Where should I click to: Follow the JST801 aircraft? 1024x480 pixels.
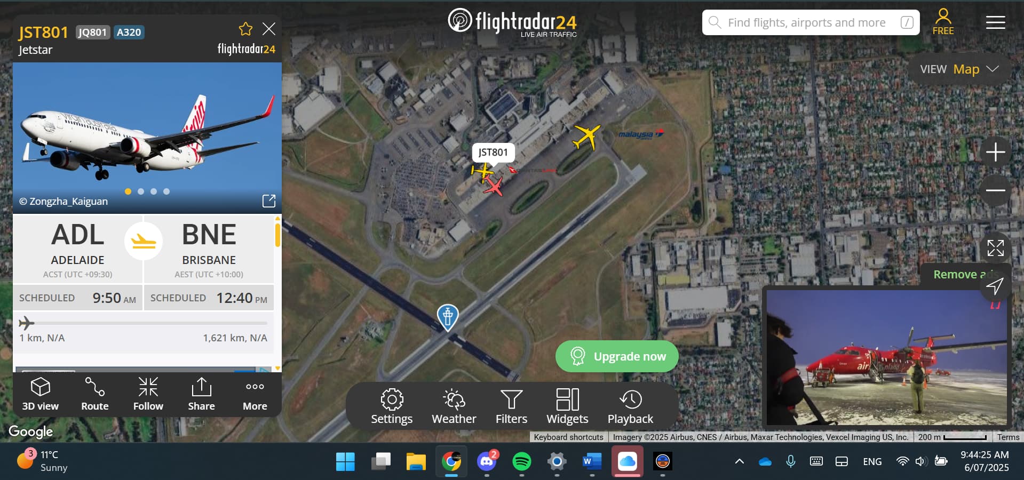click(x=148, y=394)
